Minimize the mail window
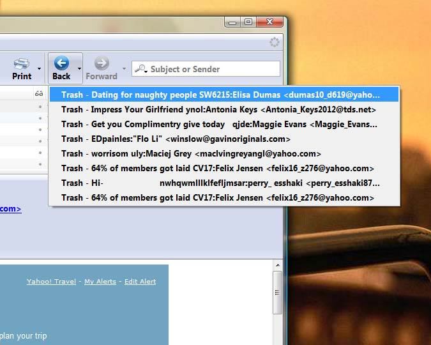The width and height of the screenshot is (431, 345). coord(232,22)
